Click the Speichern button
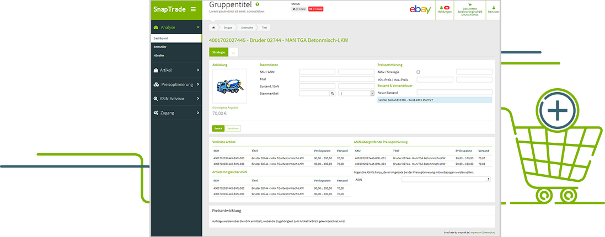Viewport: 605px width, 237px height. click(233, 128)
